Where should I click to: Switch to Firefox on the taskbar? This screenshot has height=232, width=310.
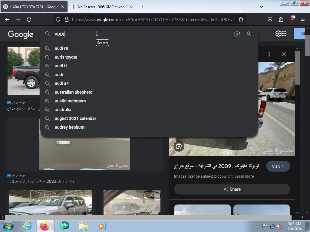click(45, 226)
